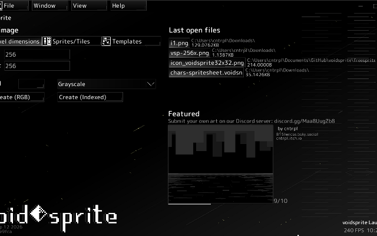Click the discord.gg/Maa8UugZb8 server link
Screen dimensions: 377x236
305,121
